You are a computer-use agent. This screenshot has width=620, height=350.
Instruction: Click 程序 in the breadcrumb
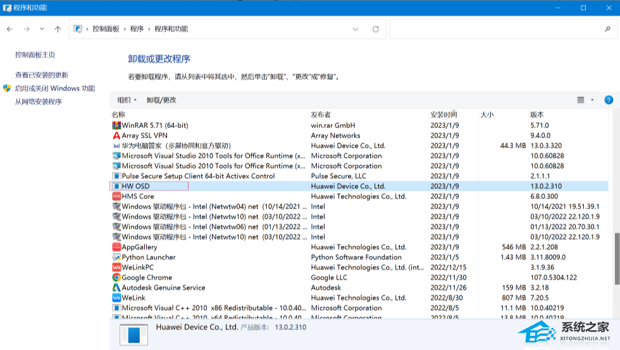[x=137, y=29]
